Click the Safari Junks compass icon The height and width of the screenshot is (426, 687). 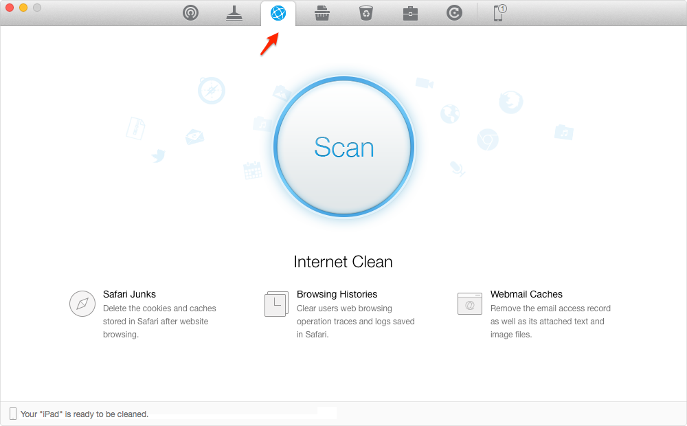point(82,303)
